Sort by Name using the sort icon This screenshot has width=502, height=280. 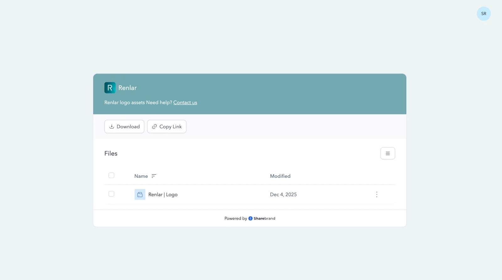coord(154,176)
